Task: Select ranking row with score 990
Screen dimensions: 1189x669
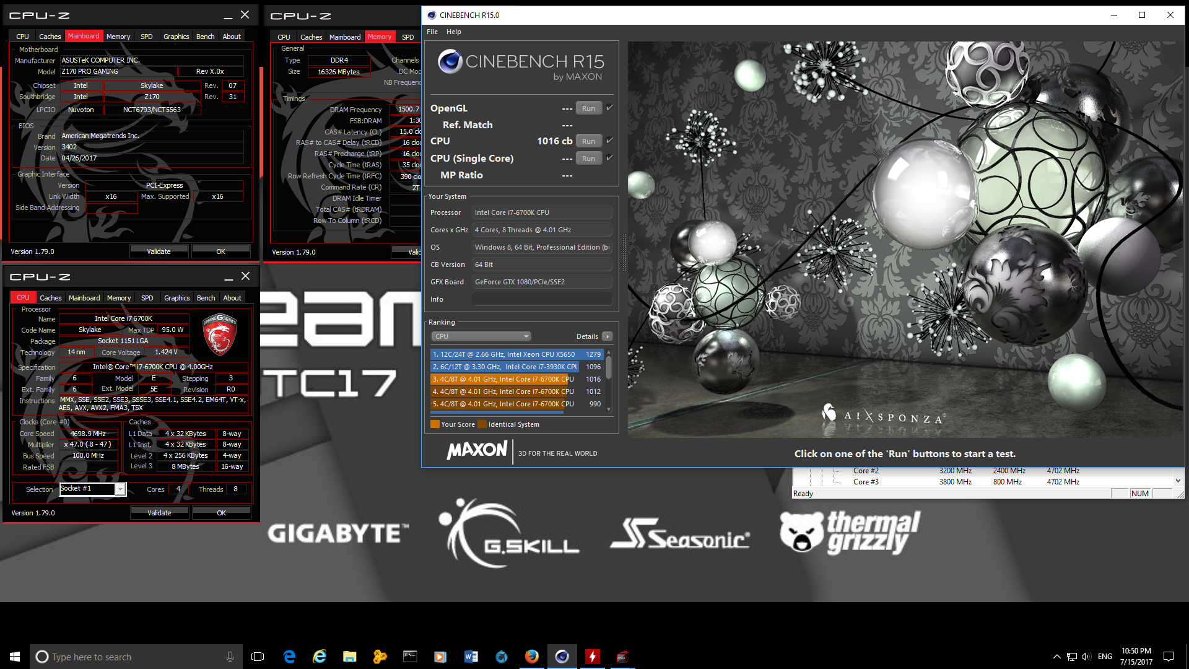Action: pyautogui.click(x=516, y=404)
